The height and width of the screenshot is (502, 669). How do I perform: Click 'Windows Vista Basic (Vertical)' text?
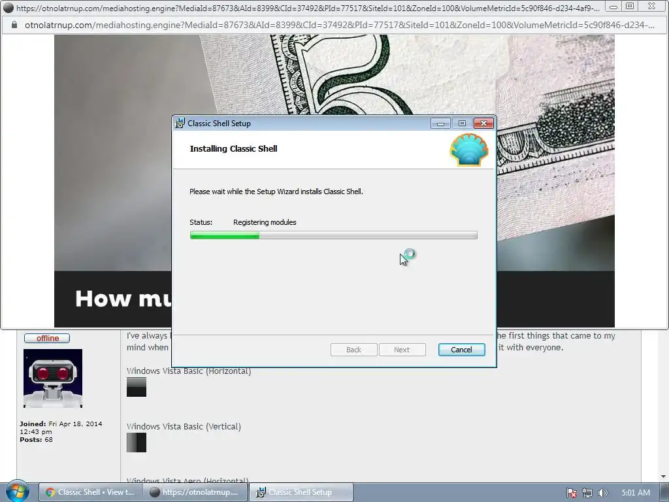(x=184, y=426)
